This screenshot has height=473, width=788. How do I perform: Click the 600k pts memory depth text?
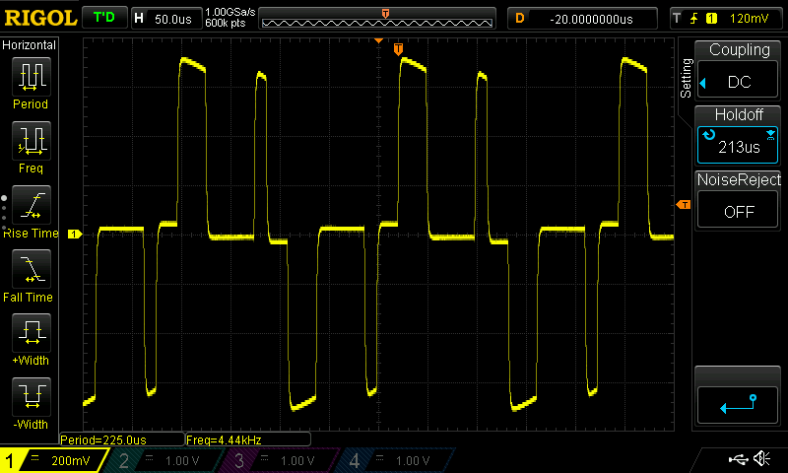pyautogui.click(x=226, y=23)
